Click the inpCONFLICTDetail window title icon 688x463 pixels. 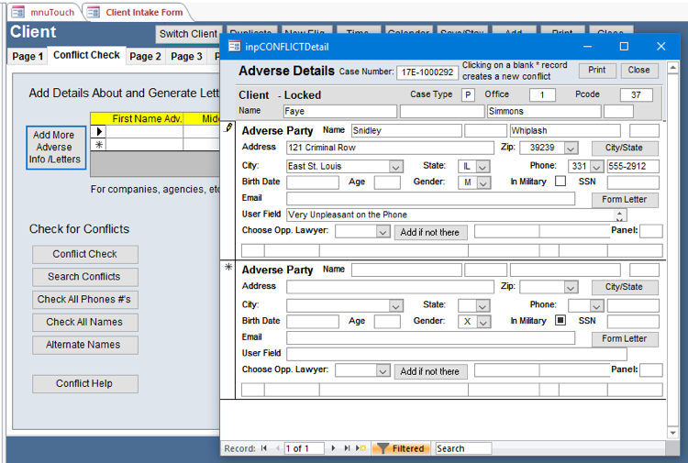point(235,47)
